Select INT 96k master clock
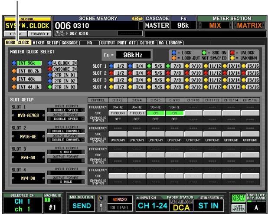Screen dimensions: 268x214 29,63
